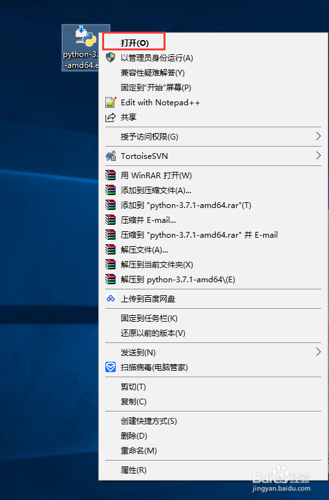329x500 pixels.
Task: Expand the 发送到(N) submenu arrow
Action: [318, 352]
